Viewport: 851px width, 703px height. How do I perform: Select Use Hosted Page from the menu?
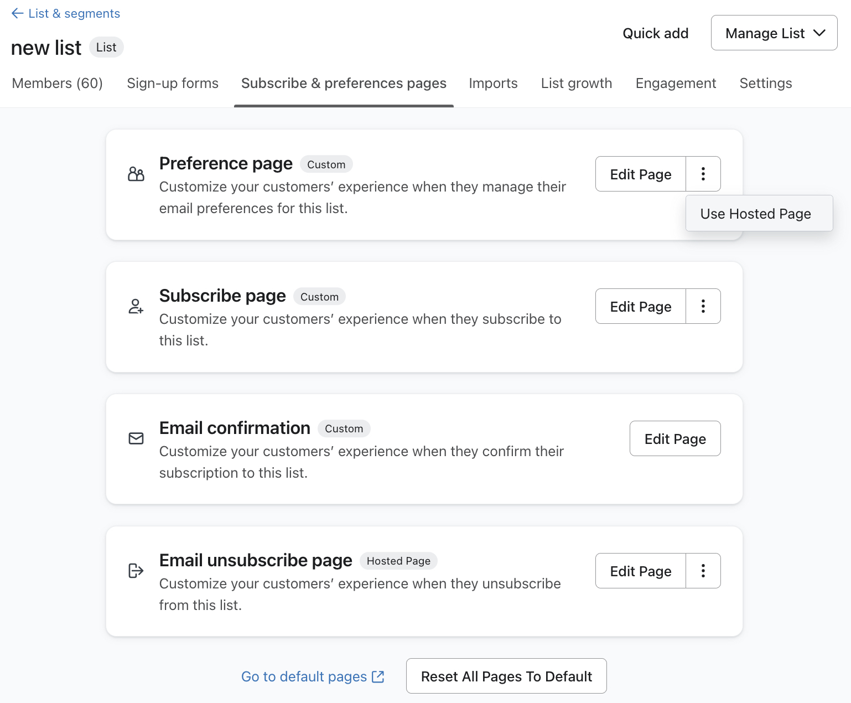(x=756, y=214)
